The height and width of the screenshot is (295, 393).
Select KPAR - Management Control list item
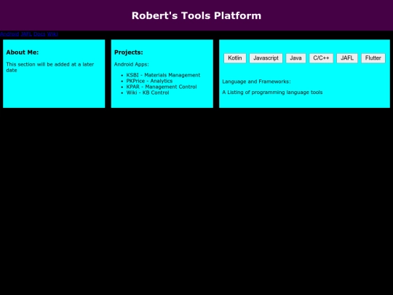(x=162, y=87)
